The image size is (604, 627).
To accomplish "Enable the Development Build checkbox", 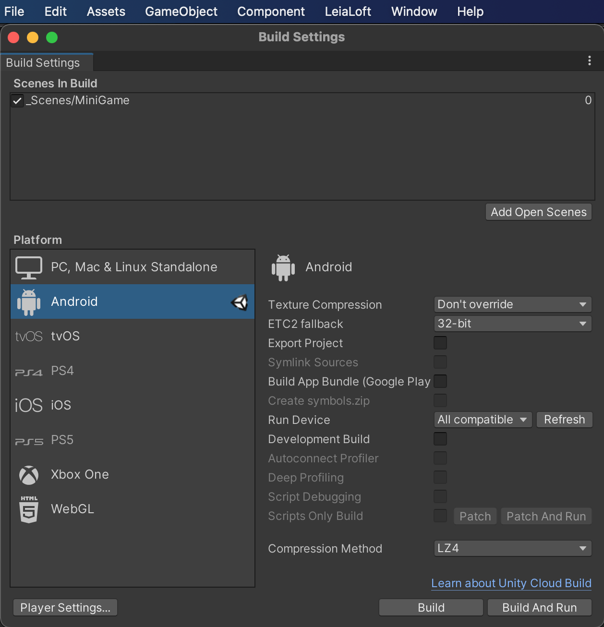I will click(x=440, y=439).
